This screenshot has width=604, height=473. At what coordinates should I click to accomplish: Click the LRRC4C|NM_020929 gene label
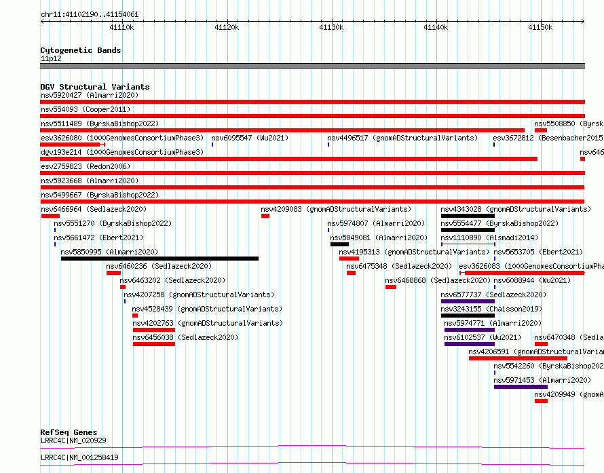[73, 440]
